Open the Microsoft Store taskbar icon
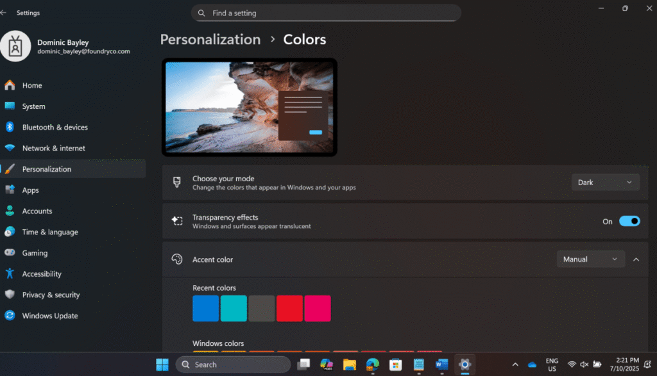This screenshot has width=657, height=376. (x=396, y=364)
